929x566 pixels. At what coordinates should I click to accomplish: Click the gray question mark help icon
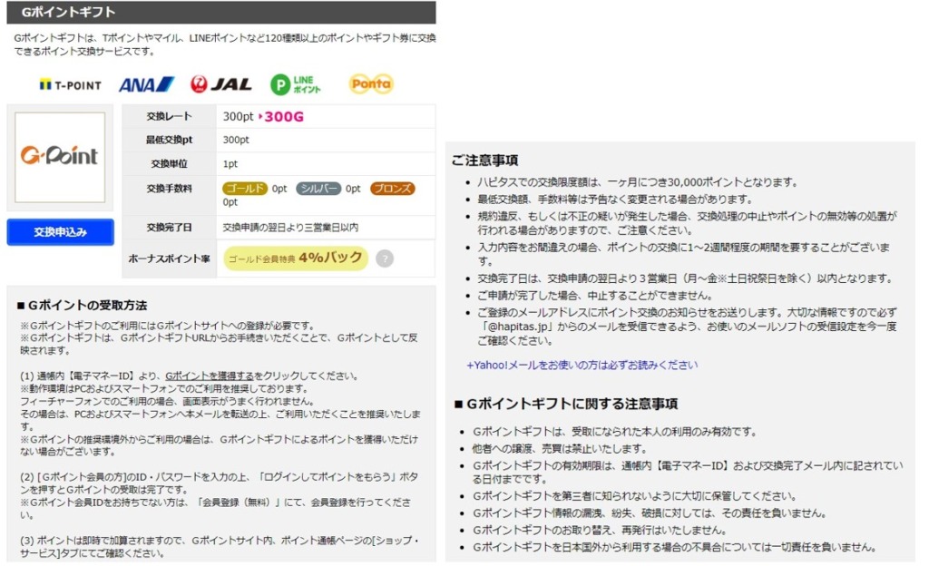[x=385, y=259]
